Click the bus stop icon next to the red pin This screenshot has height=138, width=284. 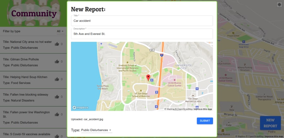pyautogui.click(x=152, y=80)
